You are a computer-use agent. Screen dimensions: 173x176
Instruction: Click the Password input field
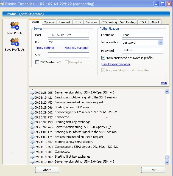(x=143, y=51)
